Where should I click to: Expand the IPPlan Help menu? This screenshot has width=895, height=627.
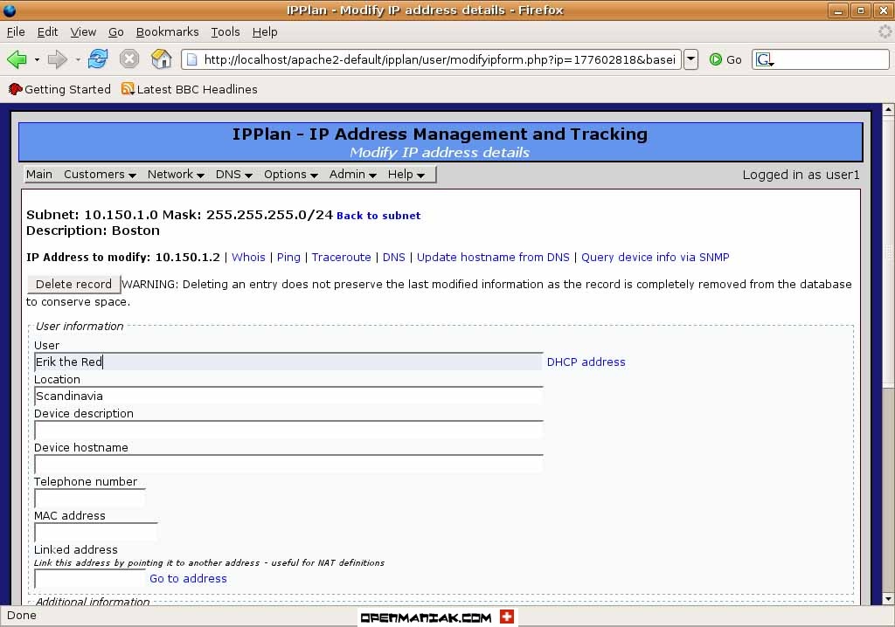tap(406, 175)
